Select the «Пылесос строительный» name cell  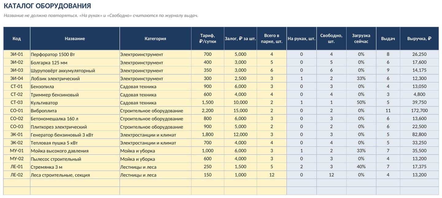point(75,159)
